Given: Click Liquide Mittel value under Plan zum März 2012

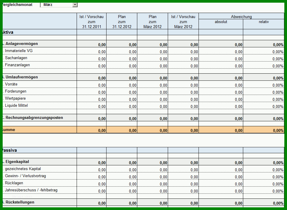Looking at the screenshot, I should click(163, 106).
